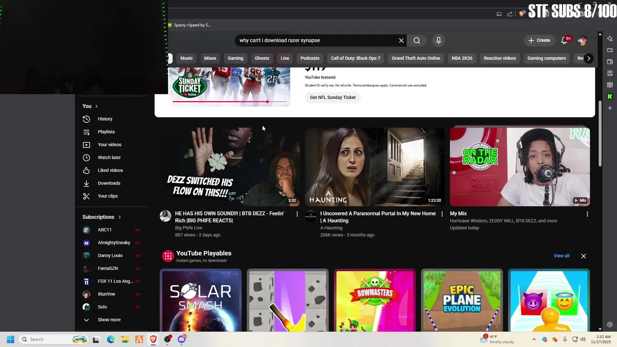Select the Reaction videos chip
This screenshot has width=617, height=347.
500,58
